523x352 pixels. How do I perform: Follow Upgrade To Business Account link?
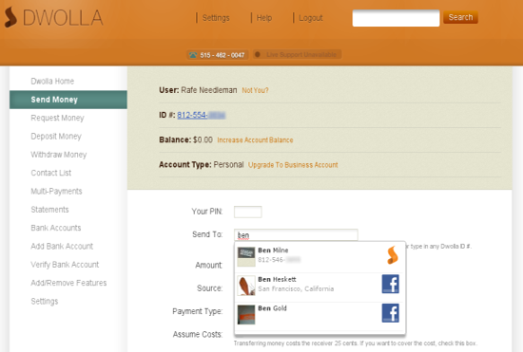[x=293, y=165]
